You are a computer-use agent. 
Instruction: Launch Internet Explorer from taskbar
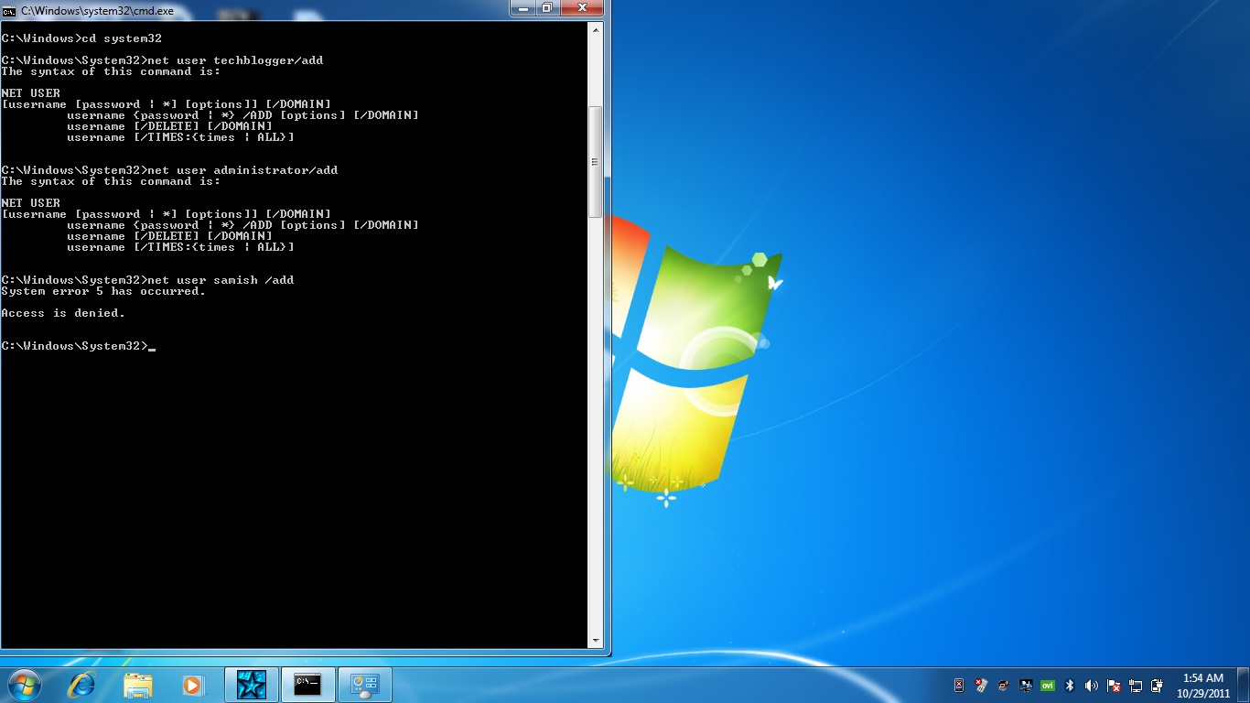(82, 684)
